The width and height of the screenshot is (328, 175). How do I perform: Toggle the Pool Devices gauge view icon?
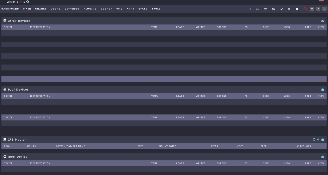[x=323, y=90]
